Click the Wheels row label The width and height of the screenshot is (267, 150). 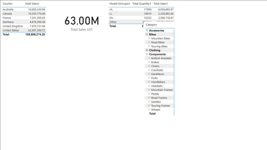coord(156,110)
